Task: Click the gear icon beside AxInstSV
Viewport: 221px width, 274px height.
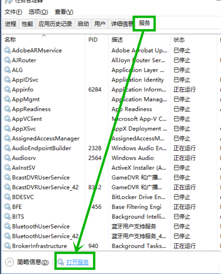Action: coord(7,168)
